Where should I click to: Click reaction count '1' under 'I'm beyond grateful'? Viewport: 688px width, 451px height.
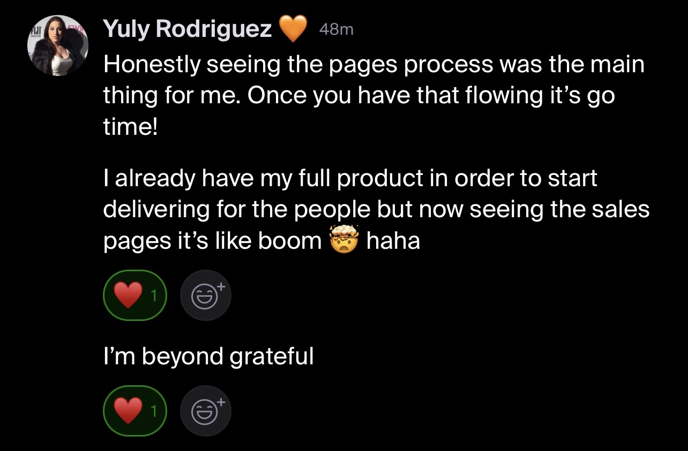154,411
